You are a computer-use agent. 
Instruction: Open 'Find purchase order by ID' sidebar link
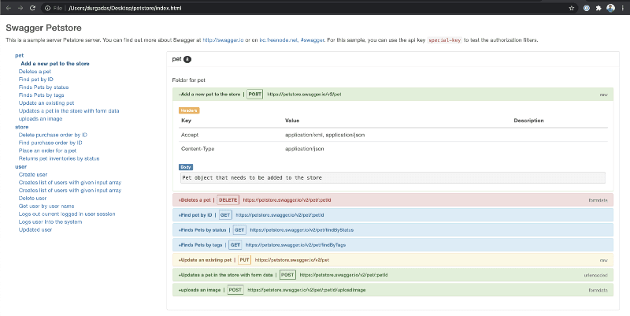pos(50,143)
